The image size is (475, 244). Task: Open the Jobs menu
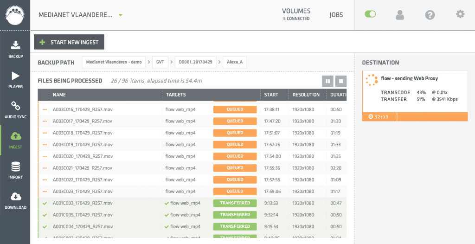336,15
